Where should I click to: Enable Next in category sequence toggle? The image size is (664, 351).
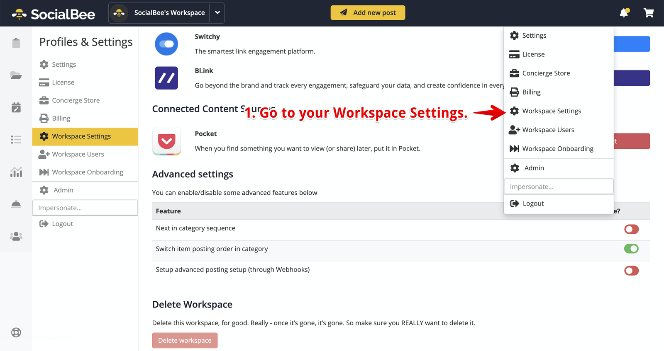(x=631, y=229)
